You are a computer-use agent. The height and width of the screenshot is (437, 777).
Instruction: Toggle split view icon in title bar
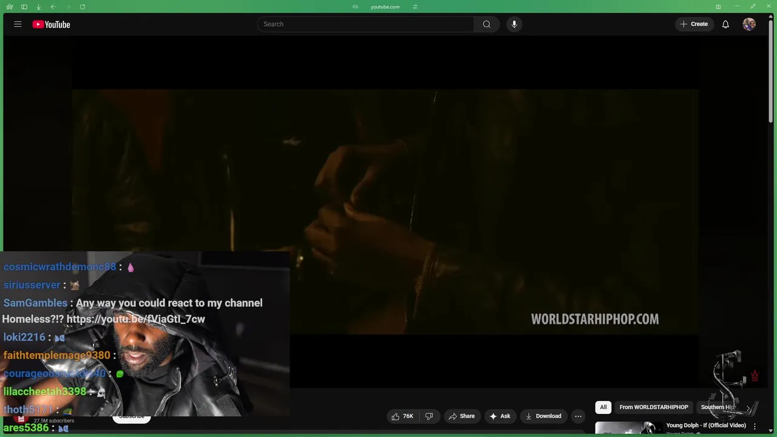(x=718, y=7)
